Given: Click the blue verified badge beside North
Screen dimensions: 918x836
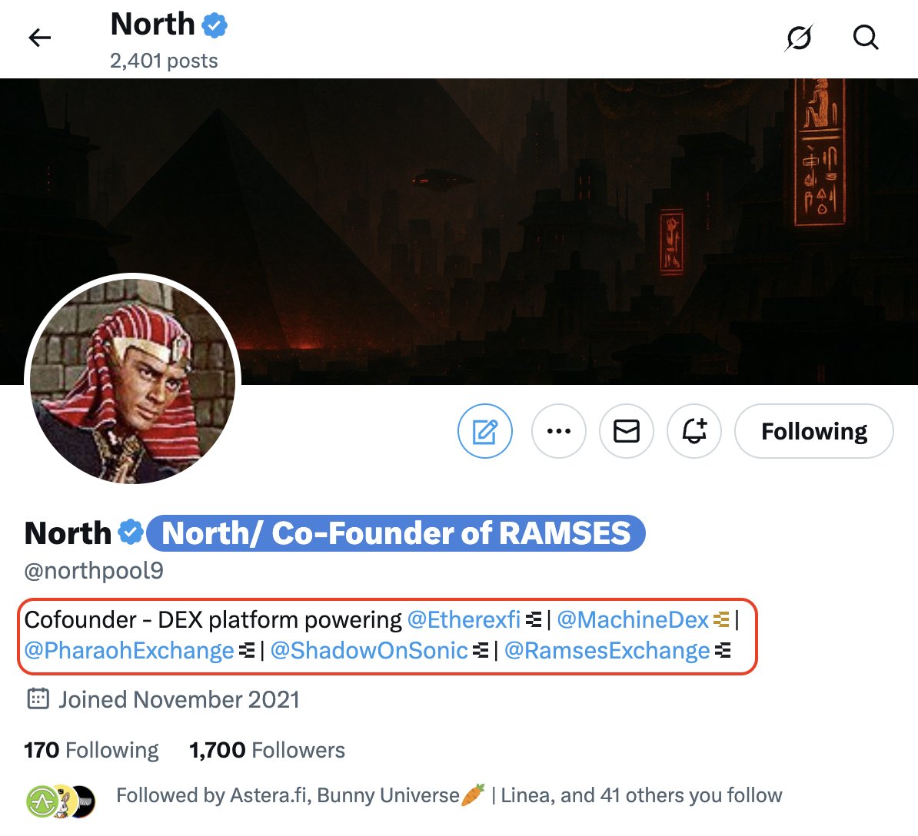Looking at the screenshot, I should 131,532.
